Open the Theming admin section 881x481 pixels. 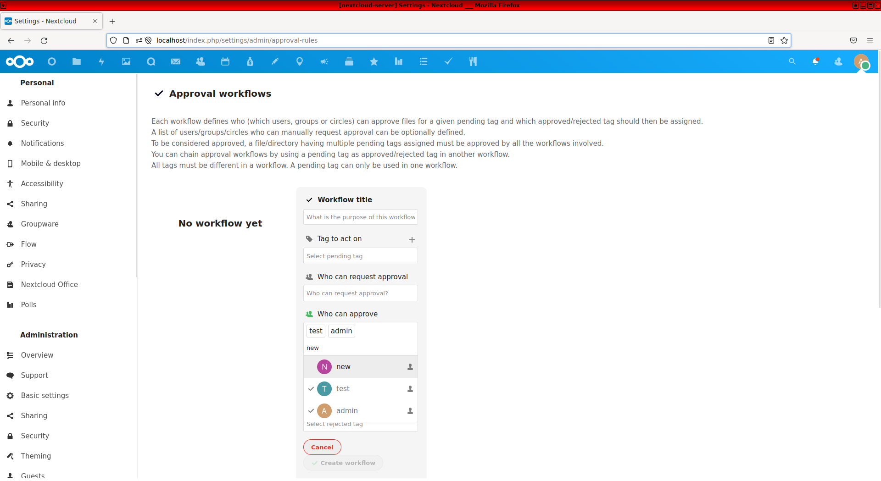click(x=35, y=456)
